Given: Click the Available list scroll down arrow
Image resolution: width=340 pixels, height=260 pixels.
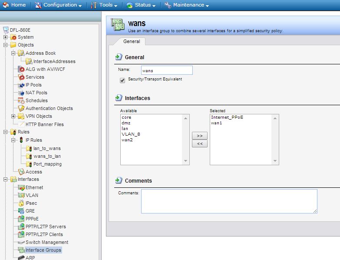Looking at the screenshot, I should [x=186, y=161].
